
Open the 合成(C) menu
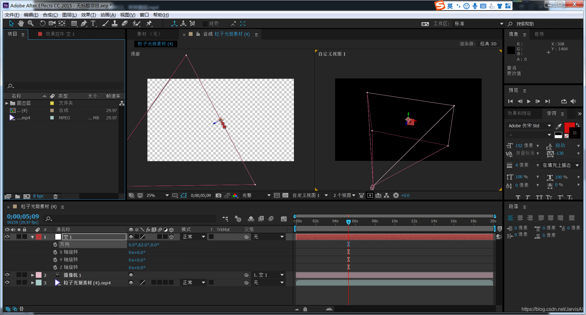[50, 15]
